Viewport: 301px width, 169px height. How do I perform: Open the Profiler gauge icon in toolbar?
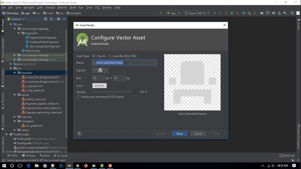coord(243,13)
